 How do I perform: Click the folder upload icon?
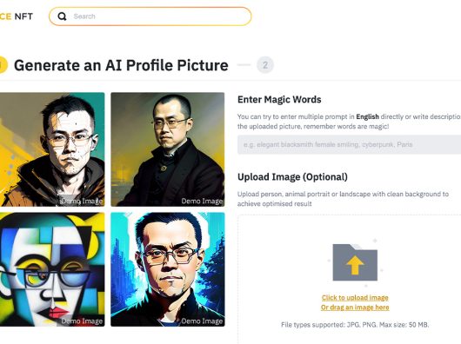355,262
